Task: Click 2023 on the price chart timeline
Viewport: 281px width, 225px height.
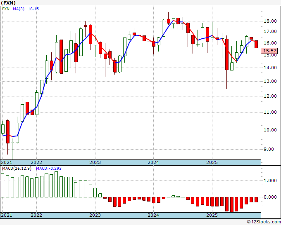Action: [95, 162]
